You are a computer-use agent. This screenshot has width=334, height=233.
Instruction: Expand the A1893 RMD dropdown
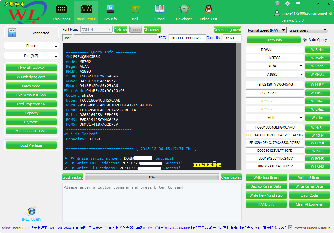point(301,74)
